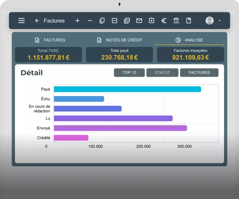Open the user avatar profile
The height and width of the screenshot is (199, 239).
click(210, 20)
